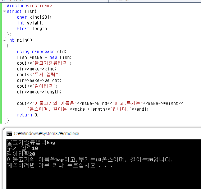Click the 'cin>>make->weight;' line
The image size is (201, 189).
pos(39,80)
